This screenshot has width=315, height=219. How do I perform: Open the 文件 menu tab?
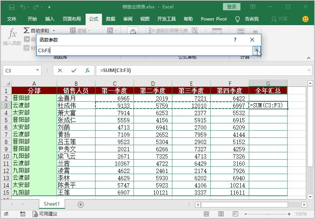(12, 19)
